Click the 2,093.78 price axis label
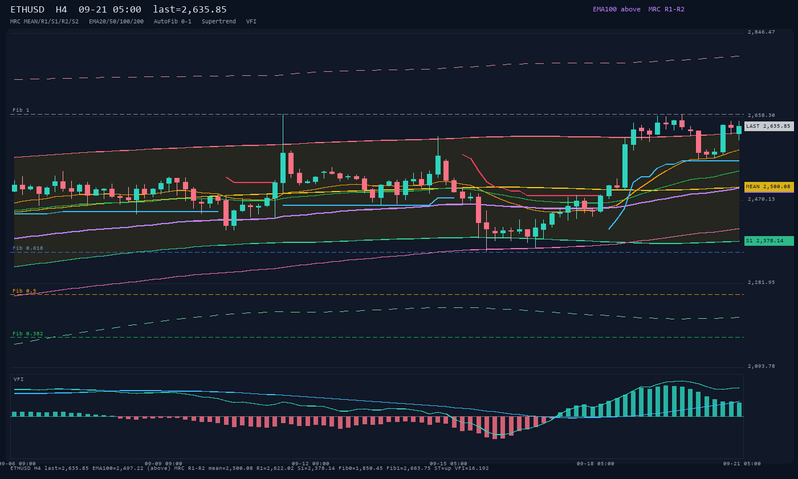Image resolution: width=798 pixels, height=479 pixels. coord(762,366)
